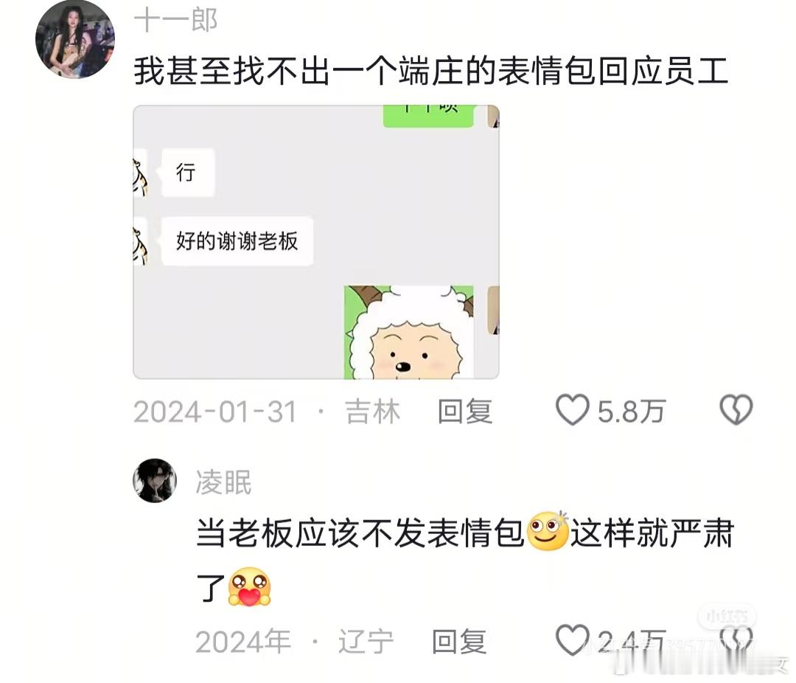The image size is (796, 683).
Task: Tap the 吉林 location label
Action: coord(373,411)
